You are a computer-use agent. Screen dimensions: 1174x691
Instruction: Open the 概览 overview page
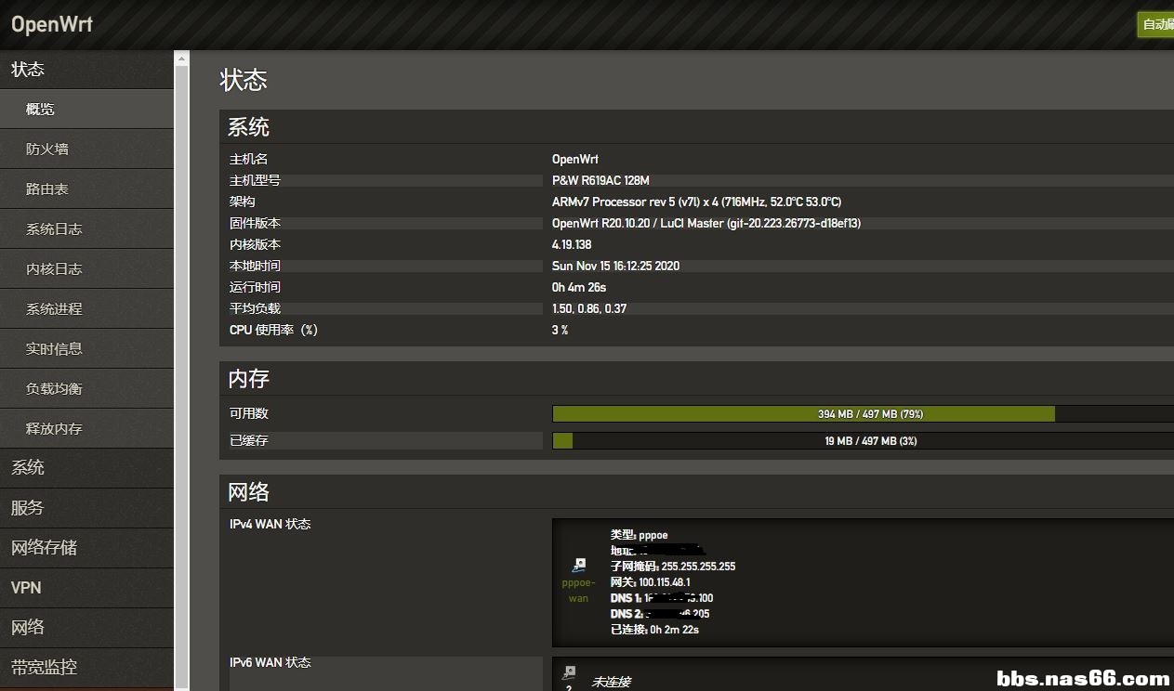click(41, 110)
